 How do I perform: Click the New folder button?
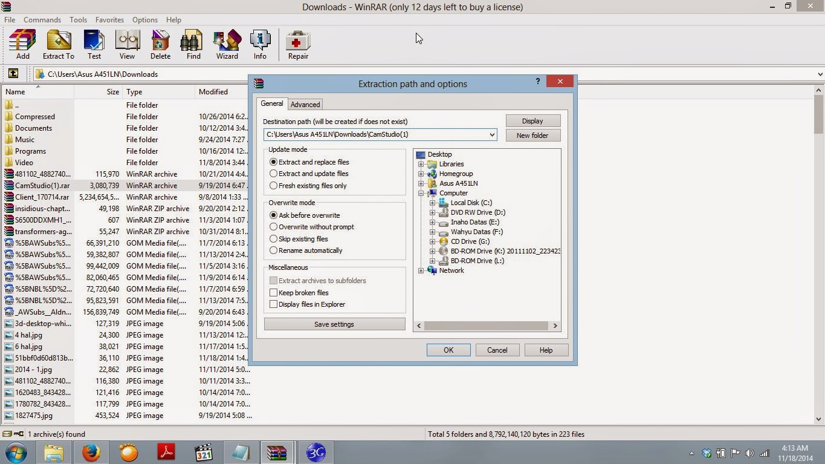point(532,136)
